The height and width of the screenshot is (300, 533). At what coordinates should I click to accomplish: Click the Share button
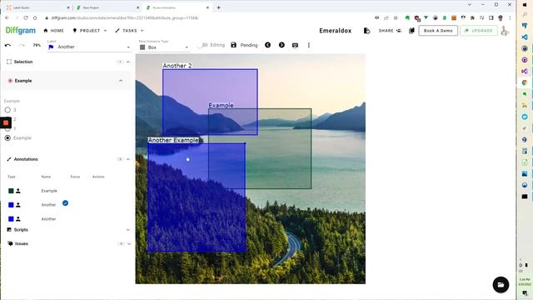click(x=390, y=31)
